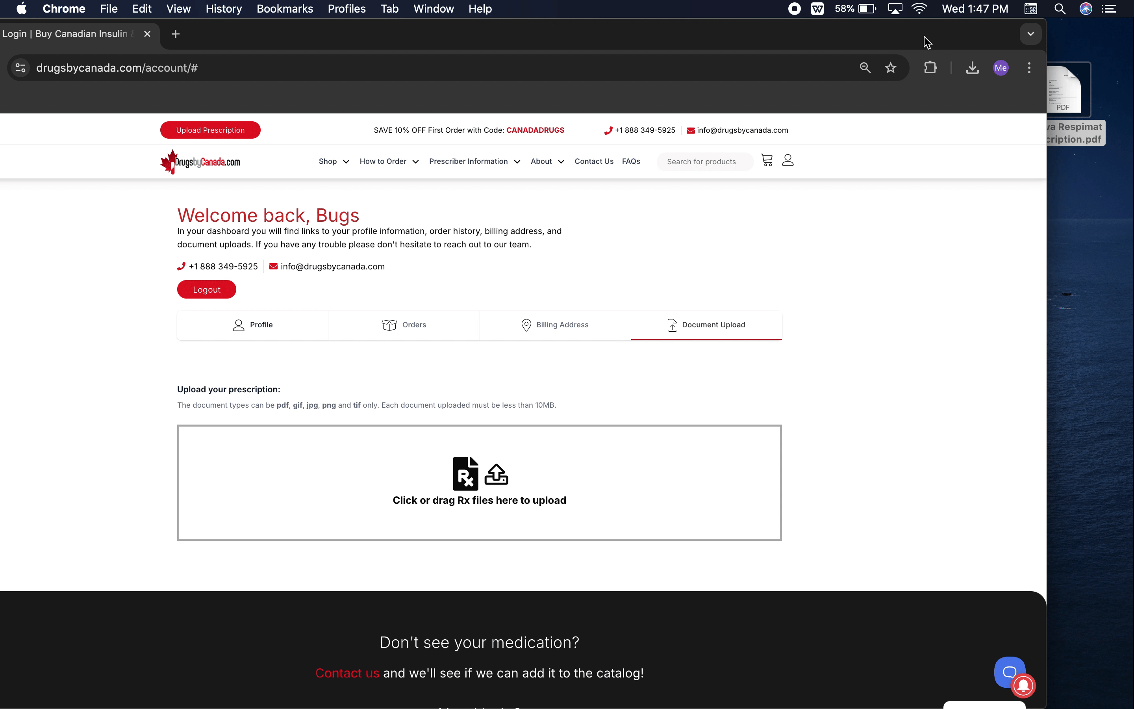Switch to the Orders tab
Image resolution: width=1134 pixels, height=709 pixels.
click(x=404, y=325)
